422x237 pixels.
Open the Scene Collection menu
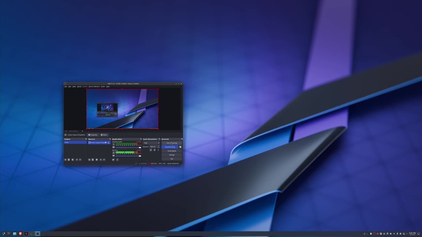click(x=94, y=87)
